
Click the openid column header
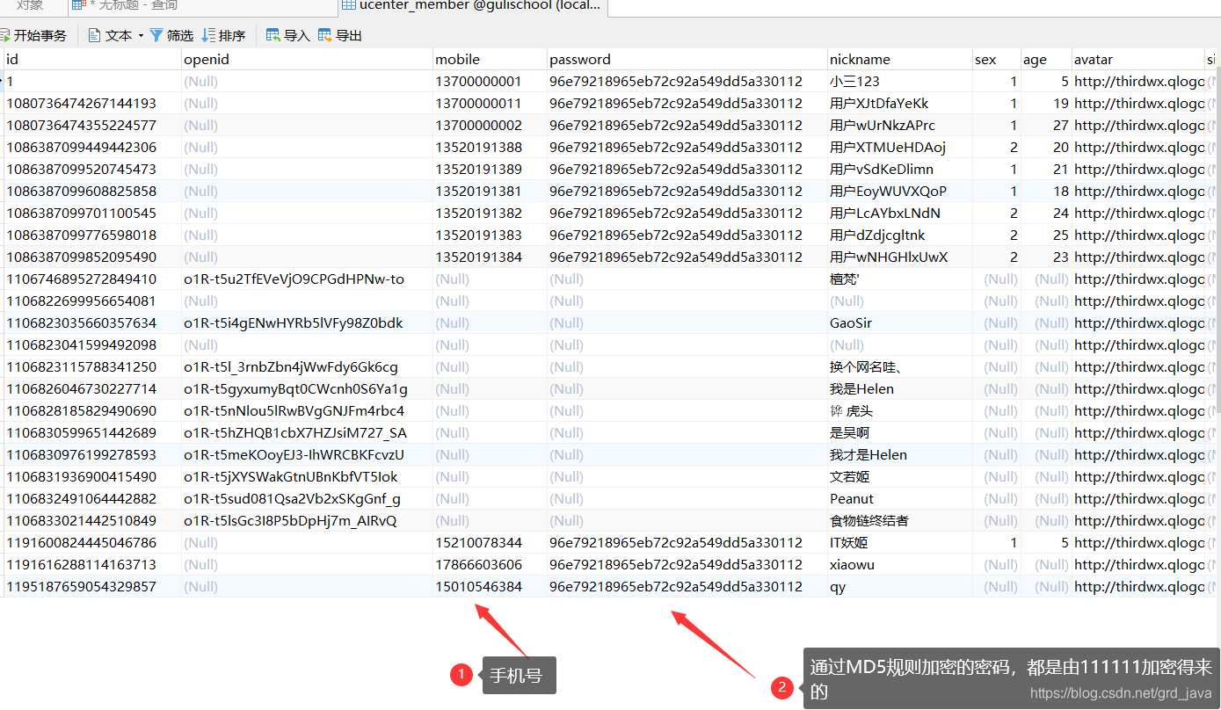pos(307,60)
